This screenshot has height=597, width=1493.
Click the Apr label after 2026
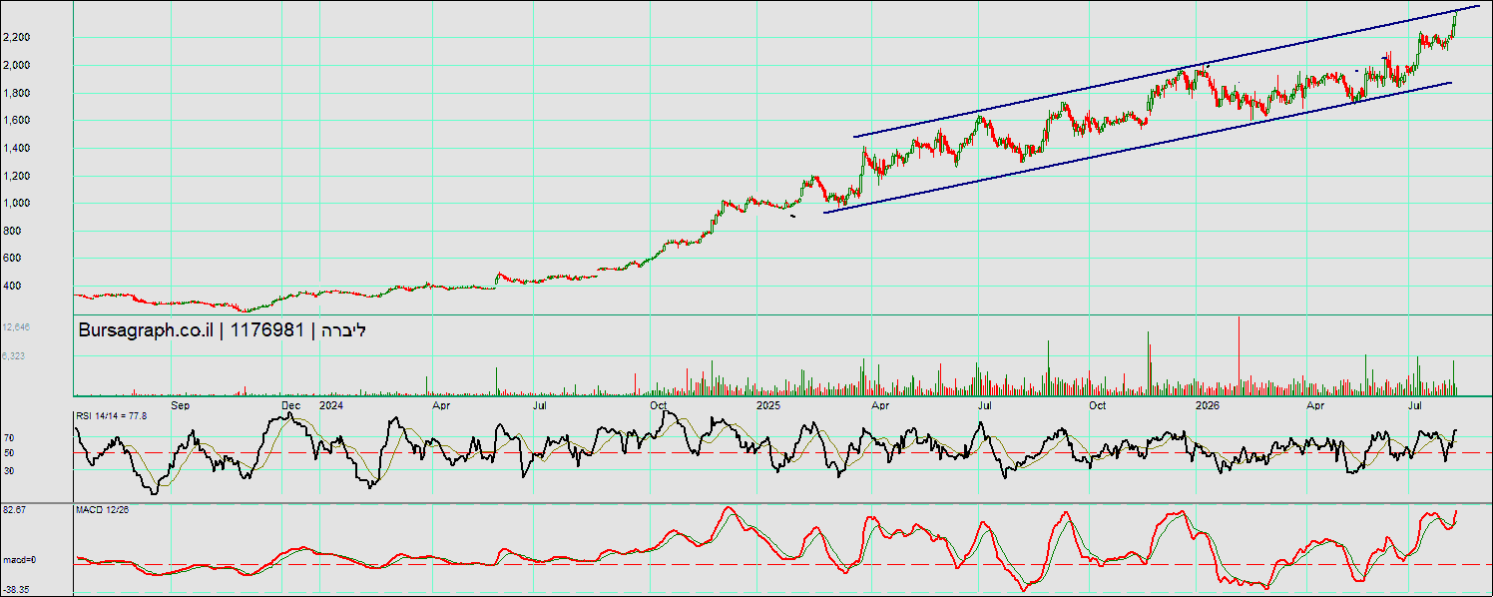pyautogui.click(x=1316, y=406)
